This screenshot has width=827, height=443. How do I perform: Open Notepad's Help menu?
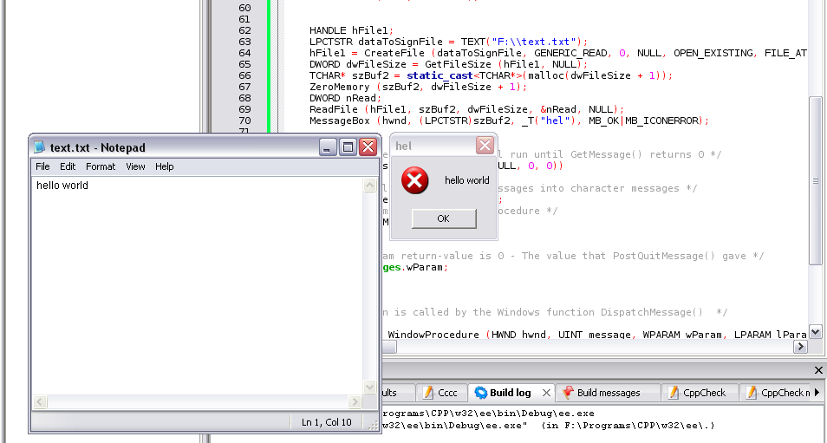165,166
